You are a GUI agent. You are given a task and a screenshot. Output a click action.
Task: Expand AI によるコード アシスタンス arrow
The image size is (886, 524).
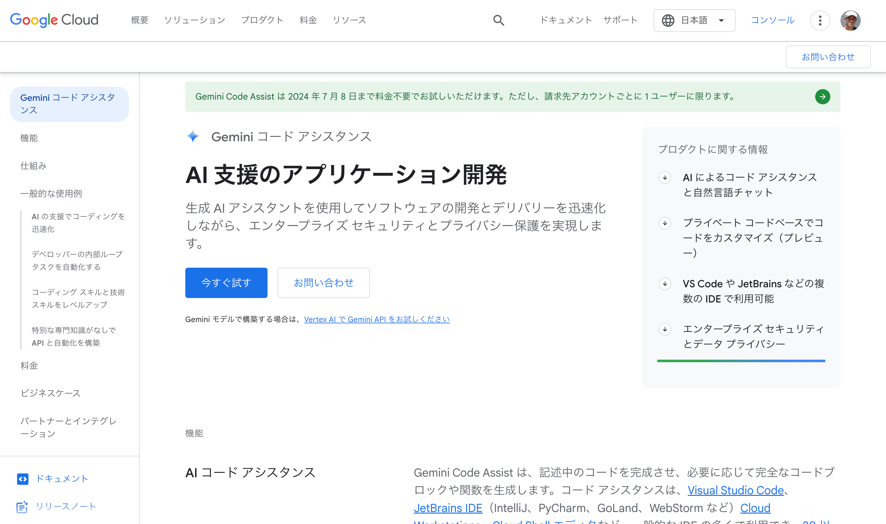tap(665, 177)
